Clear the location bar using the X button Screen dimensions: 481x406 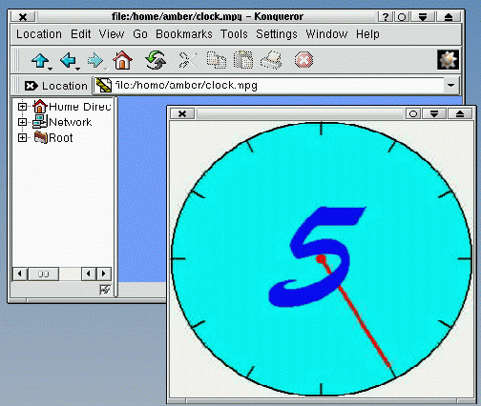click(31, 86)
